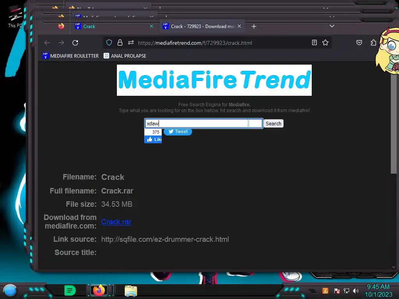The image size is (399, 299).
Task: Close the Crack tab
Action: click(x=152, y=26)
